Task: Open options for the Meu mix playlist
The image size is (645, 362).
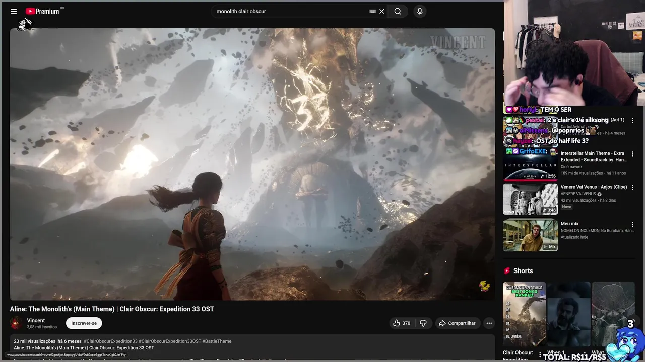Action: click(x=632, y=225)
